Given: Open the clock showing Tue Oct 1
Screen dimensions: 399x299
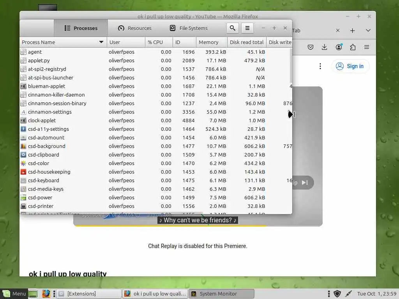Looking at the screenshot, I should (377, 294).
